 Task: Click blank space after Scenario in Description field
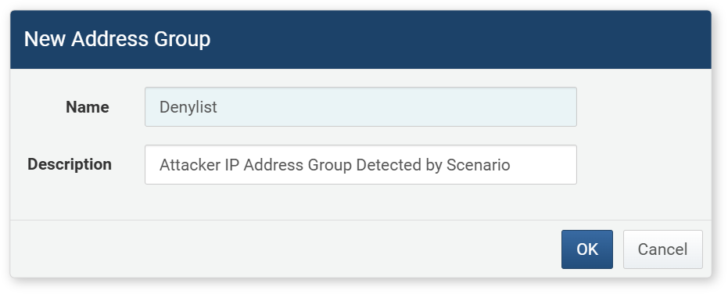(x=543, y=164)
